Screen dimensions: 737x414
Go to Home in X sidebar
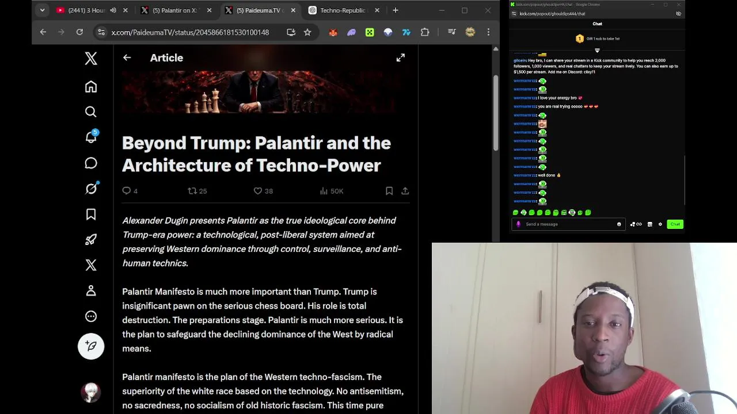point(91,86)
